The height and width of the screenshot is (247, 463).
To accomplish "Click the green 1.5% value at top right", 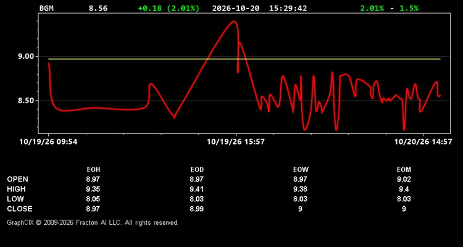I will (409, 8).
